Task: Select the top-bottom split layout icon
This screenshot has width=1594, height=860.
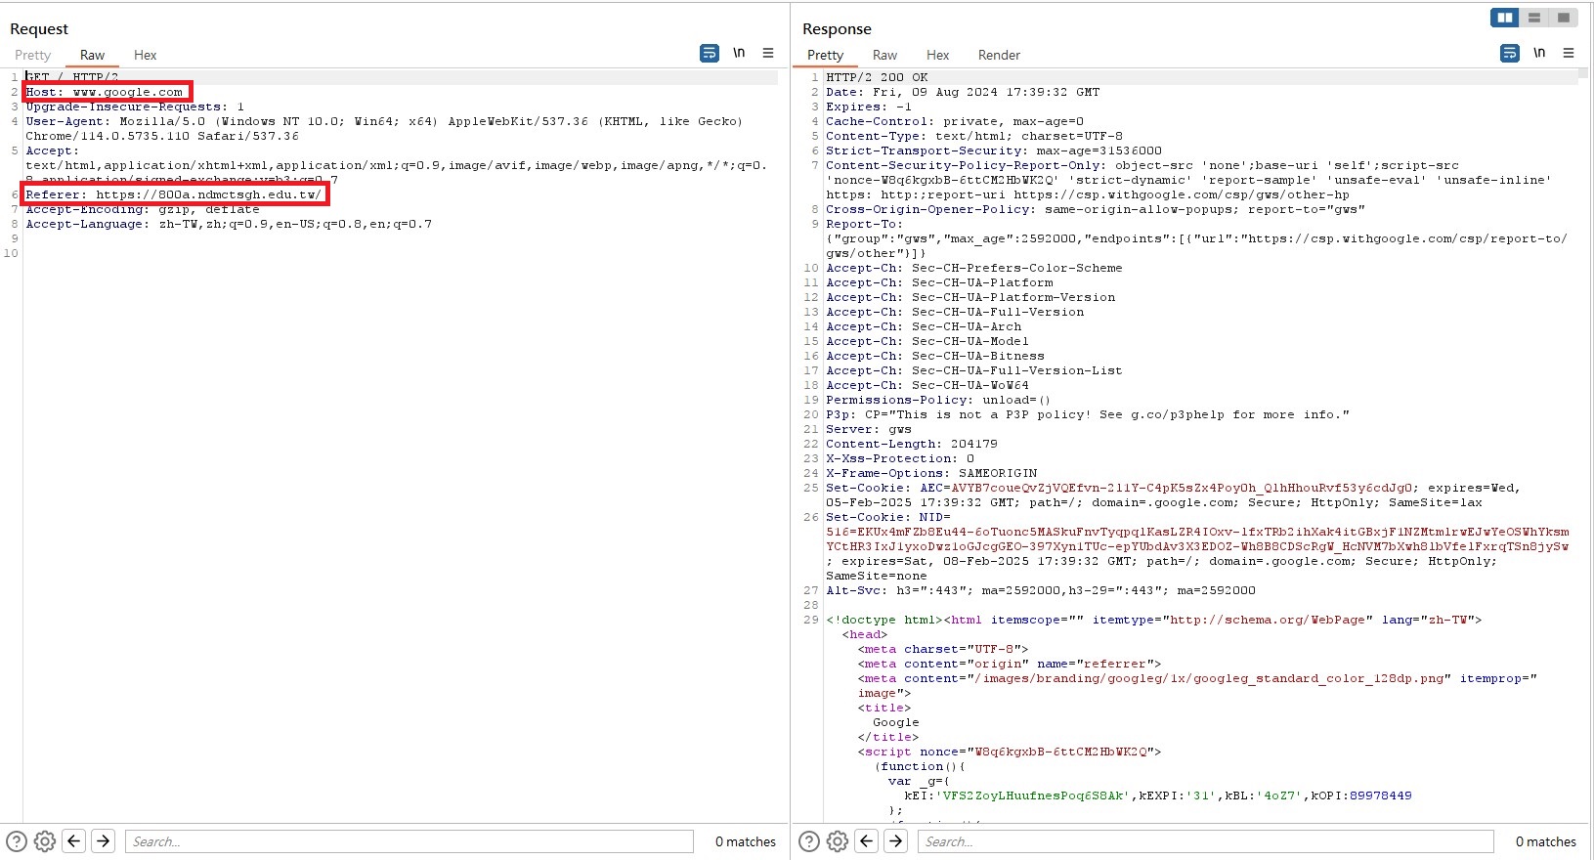Action: click(1534, 18)
